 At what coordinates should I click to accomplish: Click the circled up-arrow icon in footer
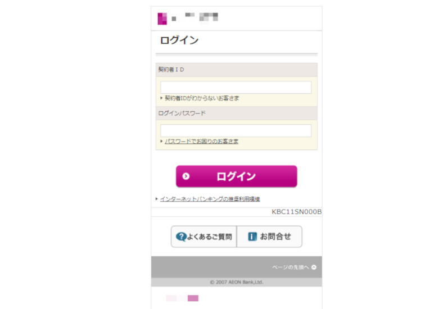pyautogui.click(x=314, y=267)
